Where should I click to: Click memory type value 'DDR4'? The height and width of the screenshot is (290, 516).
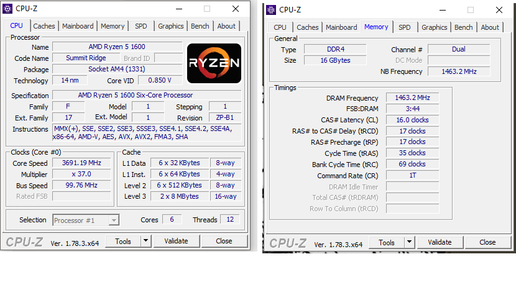(x=335, y=49)
